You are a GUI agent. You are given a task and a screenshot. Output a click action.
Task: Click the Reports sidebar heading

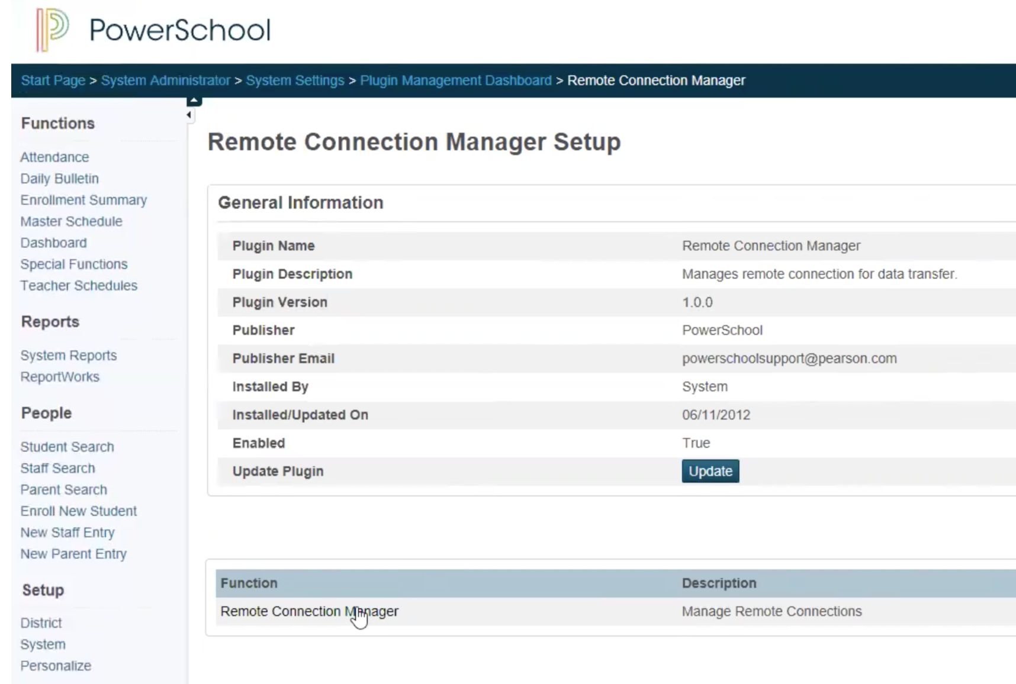pos(50,321)
